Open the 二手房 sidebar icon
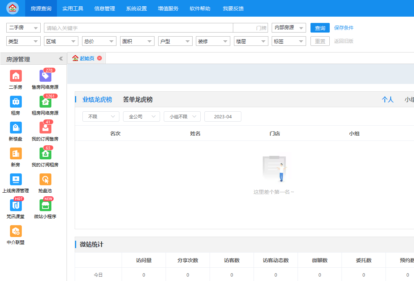The height and width of the screenshot is (281, 414). pyautogui.click(x=16, y=76)
